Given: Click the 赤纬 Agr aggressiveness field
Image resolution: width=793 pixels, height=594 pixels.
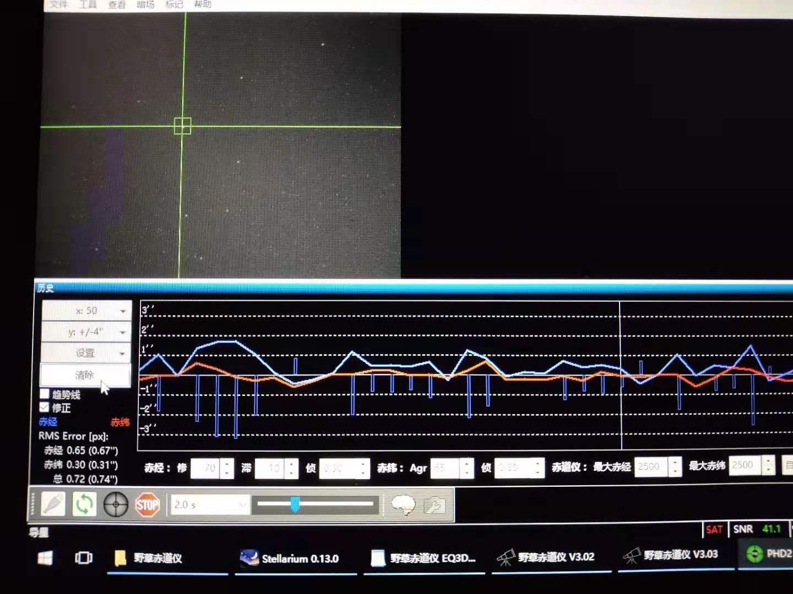Looking at the screenshot, I should click(445, 468).
